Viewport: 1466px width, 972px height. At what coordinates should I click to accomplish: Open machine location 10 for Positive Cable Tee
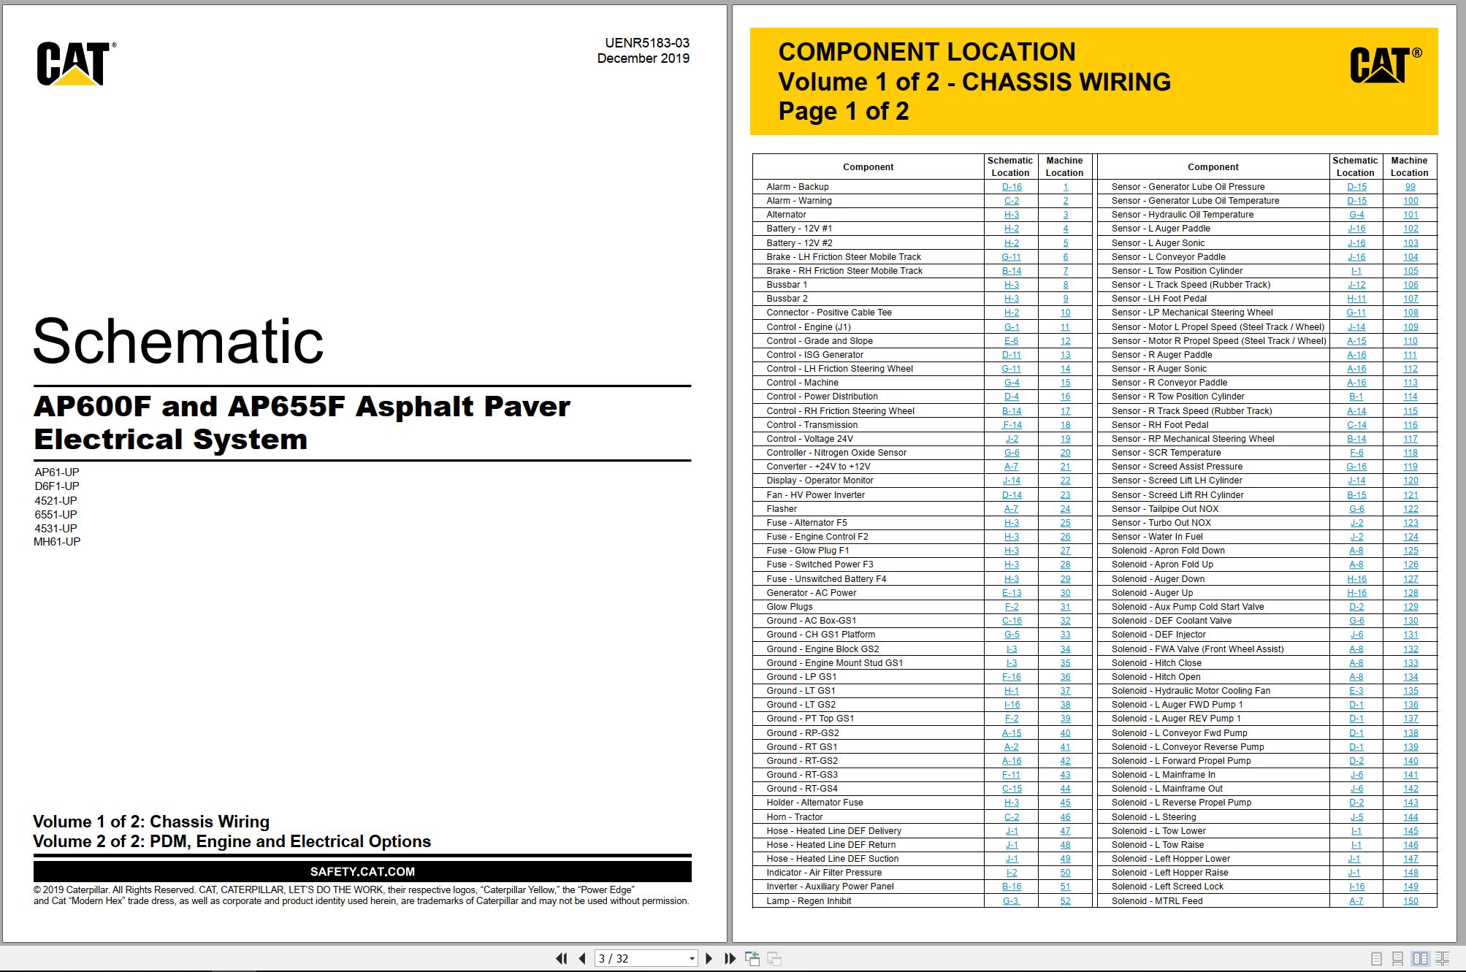click(x=1065, y=313)
